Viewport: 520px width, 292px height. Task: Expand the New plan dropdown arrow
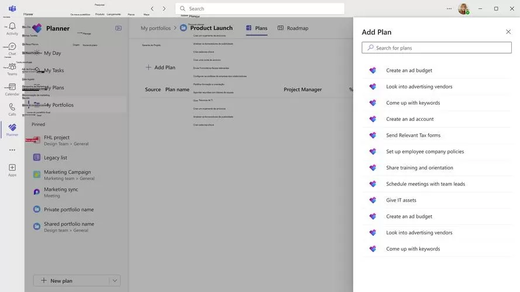pos(115,280)
